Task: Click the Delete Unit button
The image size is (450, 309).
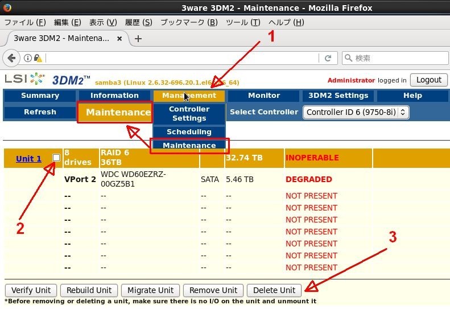Action: (274, 290)
